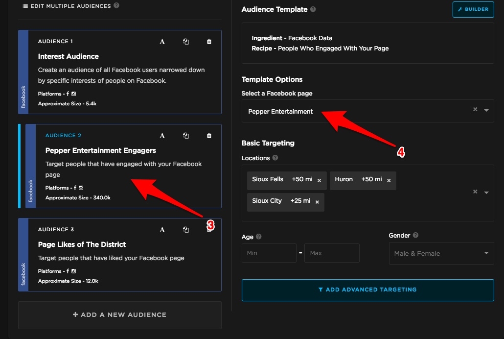The height and width of the screenshot is (339, 504).
Task: Click the Min age field
Action: coord(269,253)
